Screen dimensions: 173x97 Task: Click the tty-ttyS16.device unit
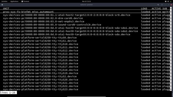point(41,64)
